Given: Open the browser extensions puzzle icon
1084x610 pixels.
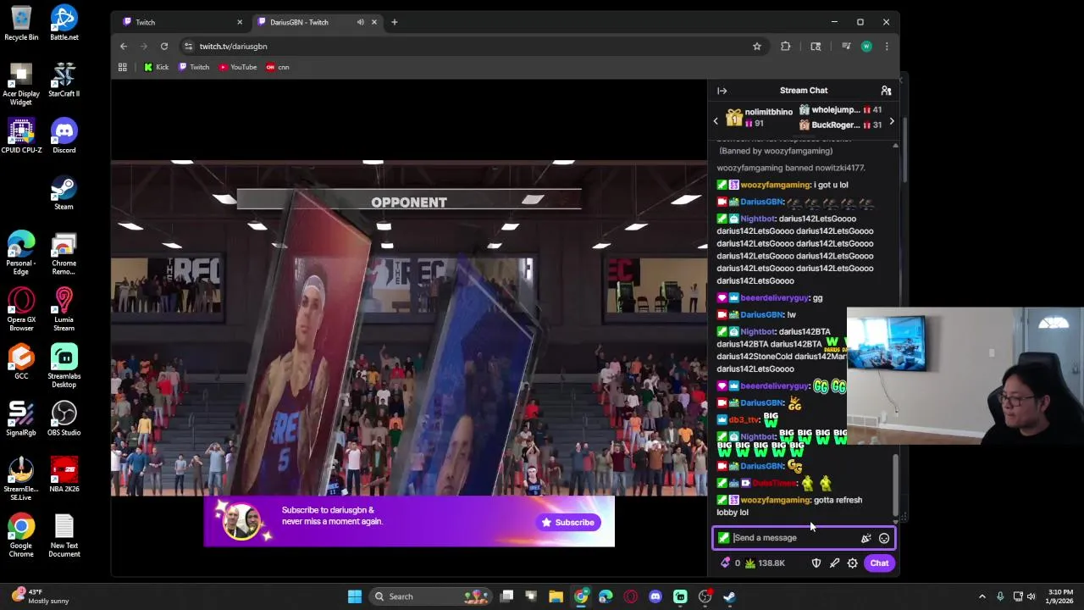Looking at the screenshot, I should 786,47.
